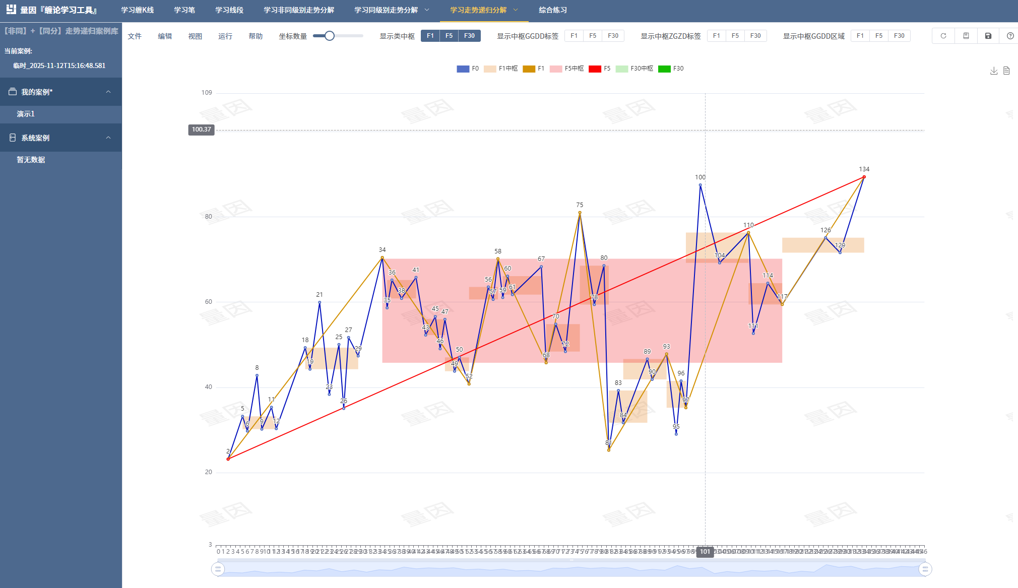Open 学习同级别走势分解 dropdown arrow
The width and height of the screenshot is (1018, 588).
pos(427,10)
